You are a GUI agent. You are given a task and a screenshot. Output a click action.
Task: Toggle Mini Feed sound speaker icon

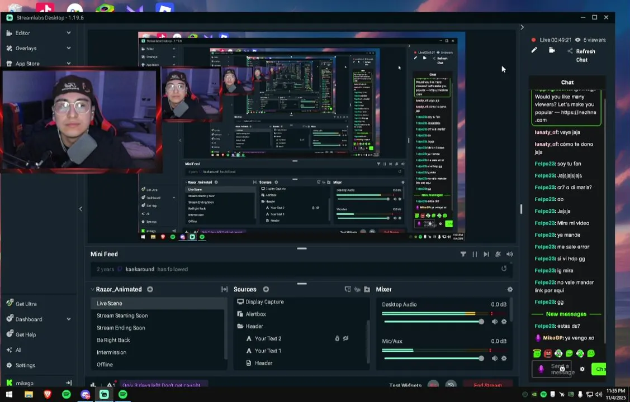click(x=509, y=254)
